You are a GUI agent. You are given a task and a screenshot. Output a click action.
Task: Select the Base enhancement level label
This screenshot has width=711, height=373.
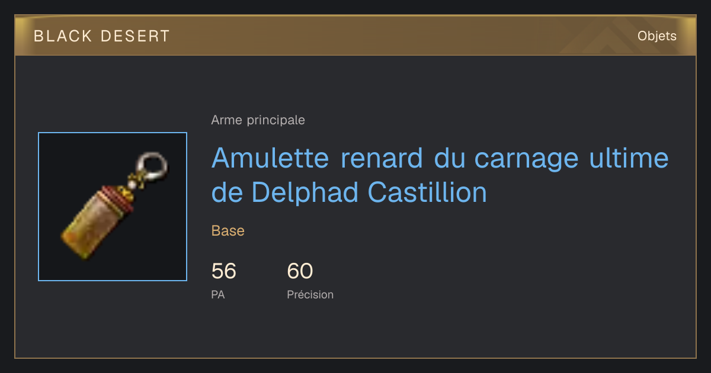pos(228,231)
